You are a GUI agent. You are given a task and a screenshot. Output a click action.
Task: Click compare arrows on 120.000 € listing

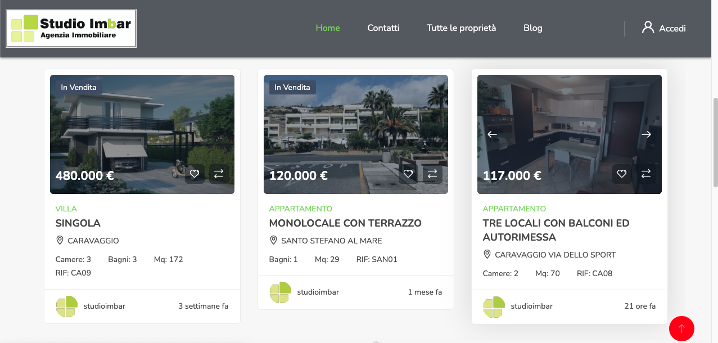click(x=432, y=174)
